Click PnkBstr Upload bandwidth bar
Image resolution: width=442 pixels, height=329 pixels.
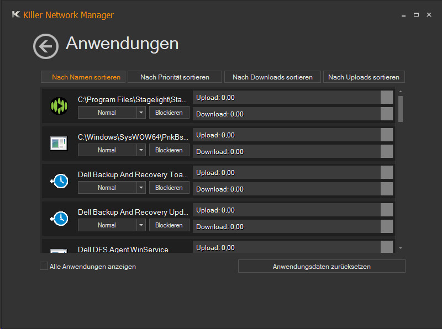point(293,135)
